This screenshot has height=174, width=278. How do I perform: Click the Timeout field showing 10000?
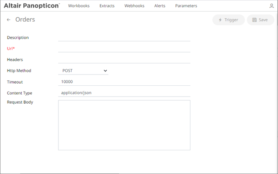coord(124,82)
